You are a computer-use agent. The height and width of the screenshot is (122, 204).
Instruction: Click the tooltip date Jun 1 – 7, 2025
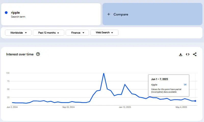coord(160,79)
